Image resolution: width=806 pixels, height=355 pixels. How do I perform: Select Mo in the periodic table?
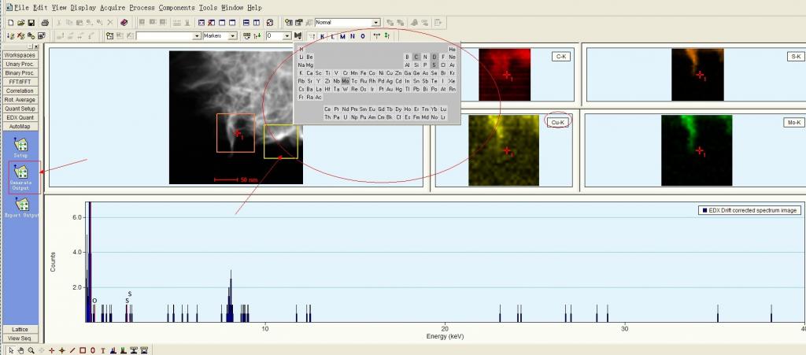(x=345, y=81)
